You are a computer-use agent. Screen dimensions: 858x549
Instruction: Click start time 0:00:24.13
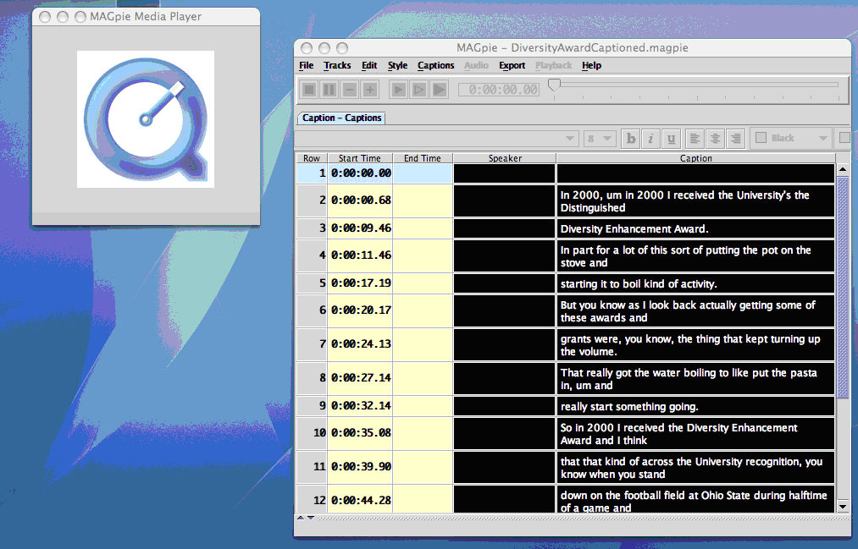(x=361, y=344)
